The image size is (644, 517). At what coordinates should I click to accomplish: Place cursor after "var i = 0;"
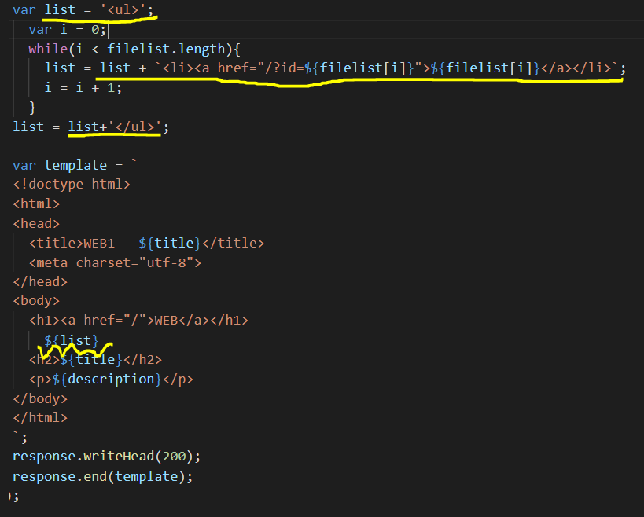[107, 30]
